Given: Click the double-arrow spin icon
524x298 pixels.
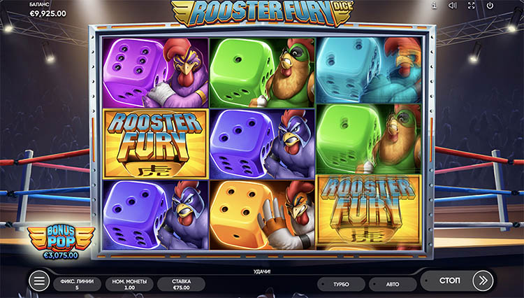Looking at the screenshot, I should (483, 281).
